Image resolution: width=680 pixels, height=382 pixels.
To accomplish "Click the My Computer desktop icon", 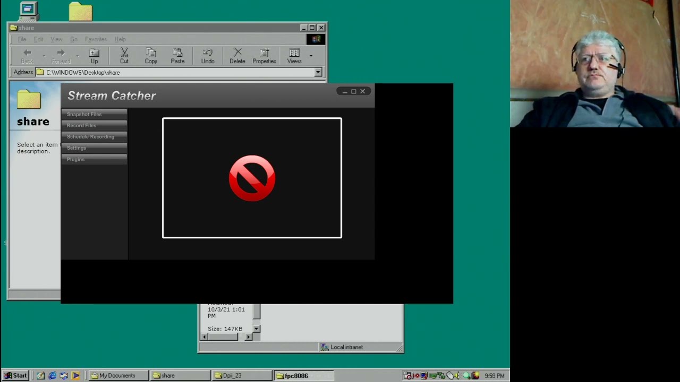I will pos(29,11).
